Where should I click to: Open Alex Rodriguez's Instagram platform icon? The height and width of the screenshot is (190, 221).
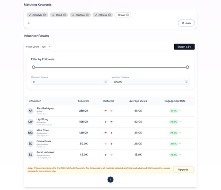(x=111, y=111)
